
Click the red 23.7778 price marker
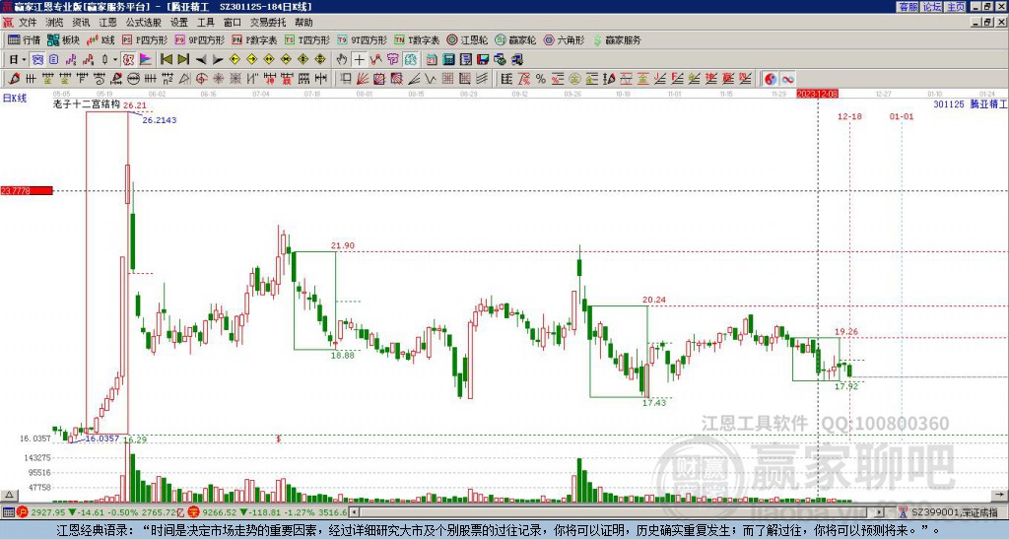click(27, 190)
